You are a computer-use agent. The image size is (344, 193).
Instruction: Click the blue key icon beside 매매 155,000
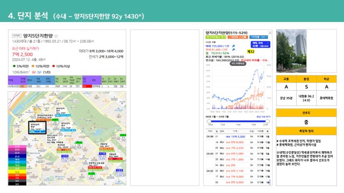click(x=233, y=46)
